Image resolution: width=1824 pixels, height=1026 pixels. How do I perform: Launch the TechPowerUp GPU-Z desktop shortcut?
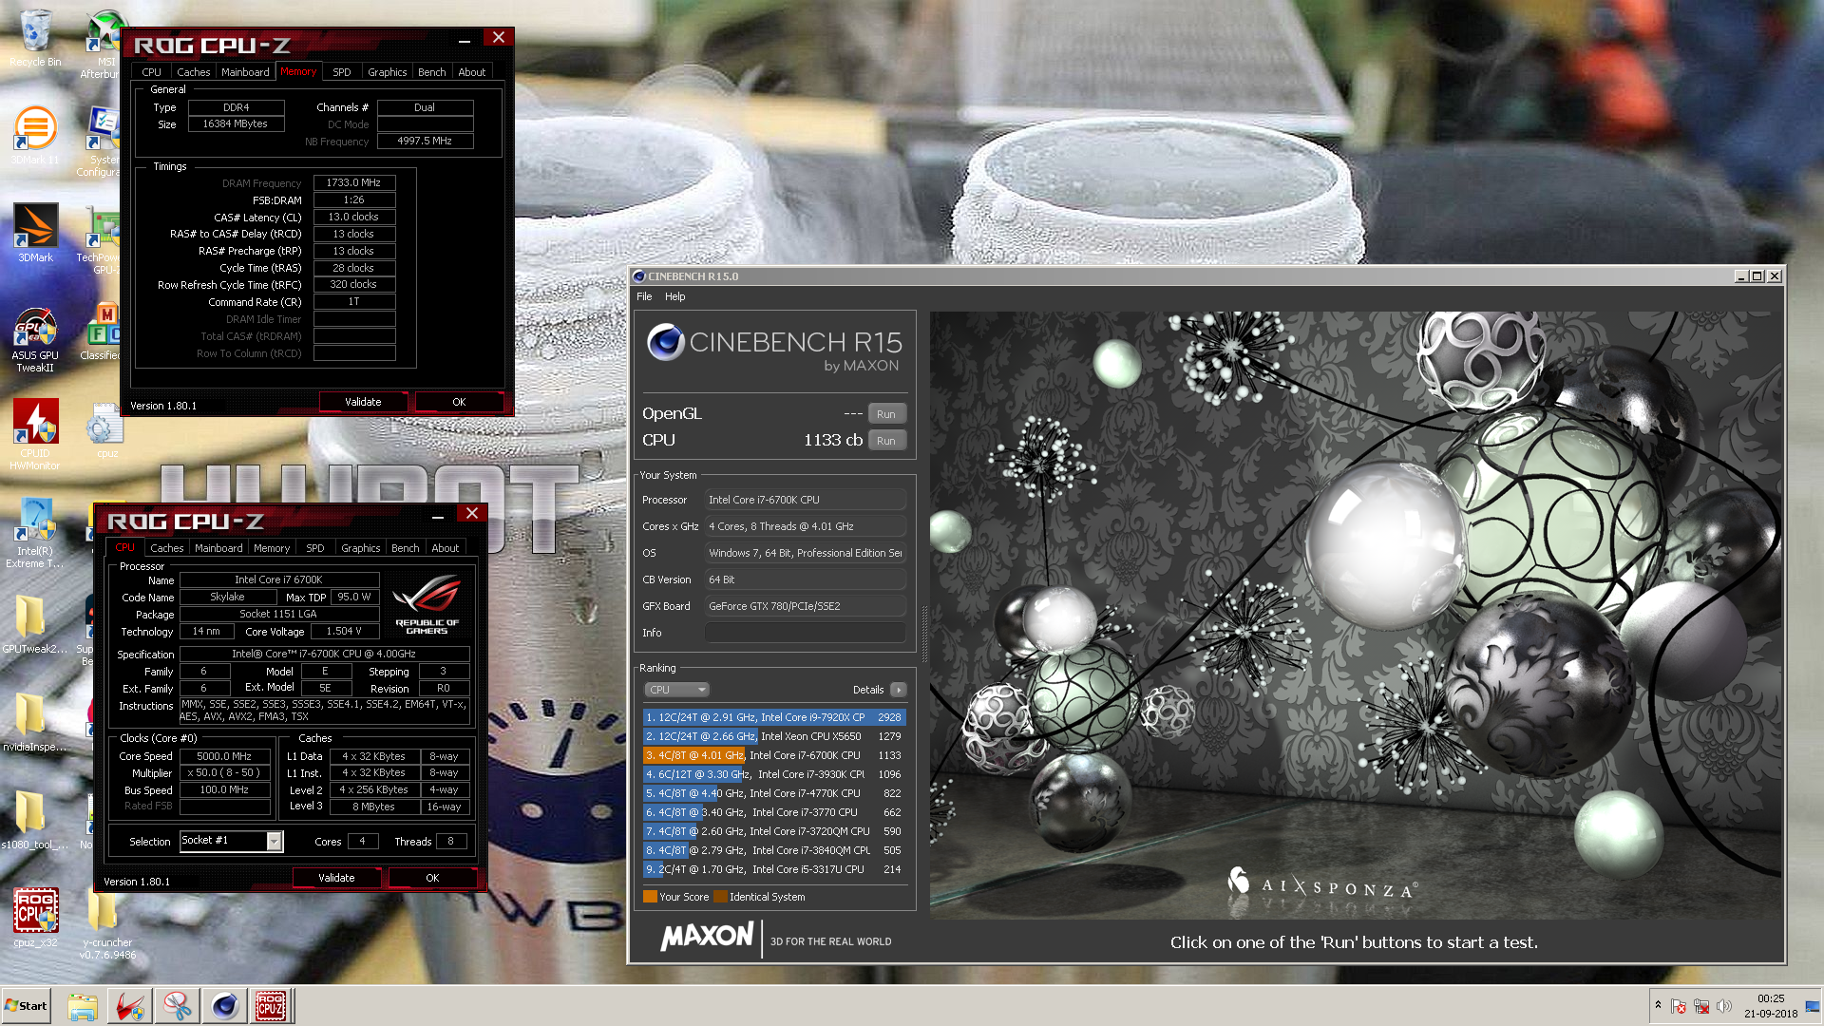100,239
